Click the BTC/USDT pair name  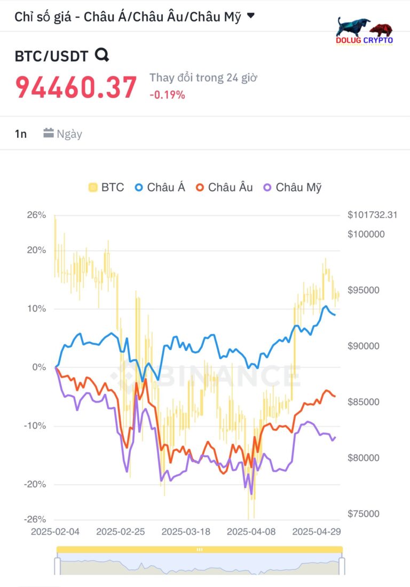point(51,56)
